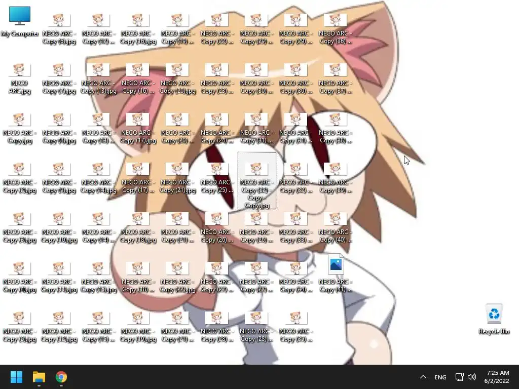This screenshot has width=519, height=389.
Task: Select NECO ARC - Copy (33) file
Action: (295, 227)
